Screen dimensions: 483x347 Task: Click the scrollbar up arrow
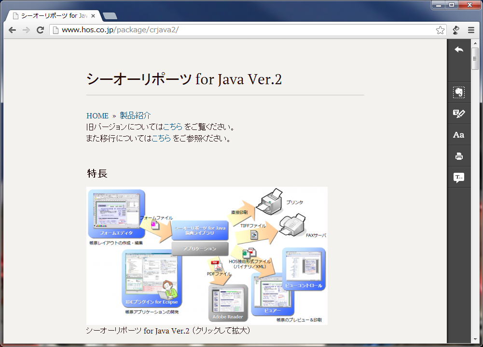[475, 43]
